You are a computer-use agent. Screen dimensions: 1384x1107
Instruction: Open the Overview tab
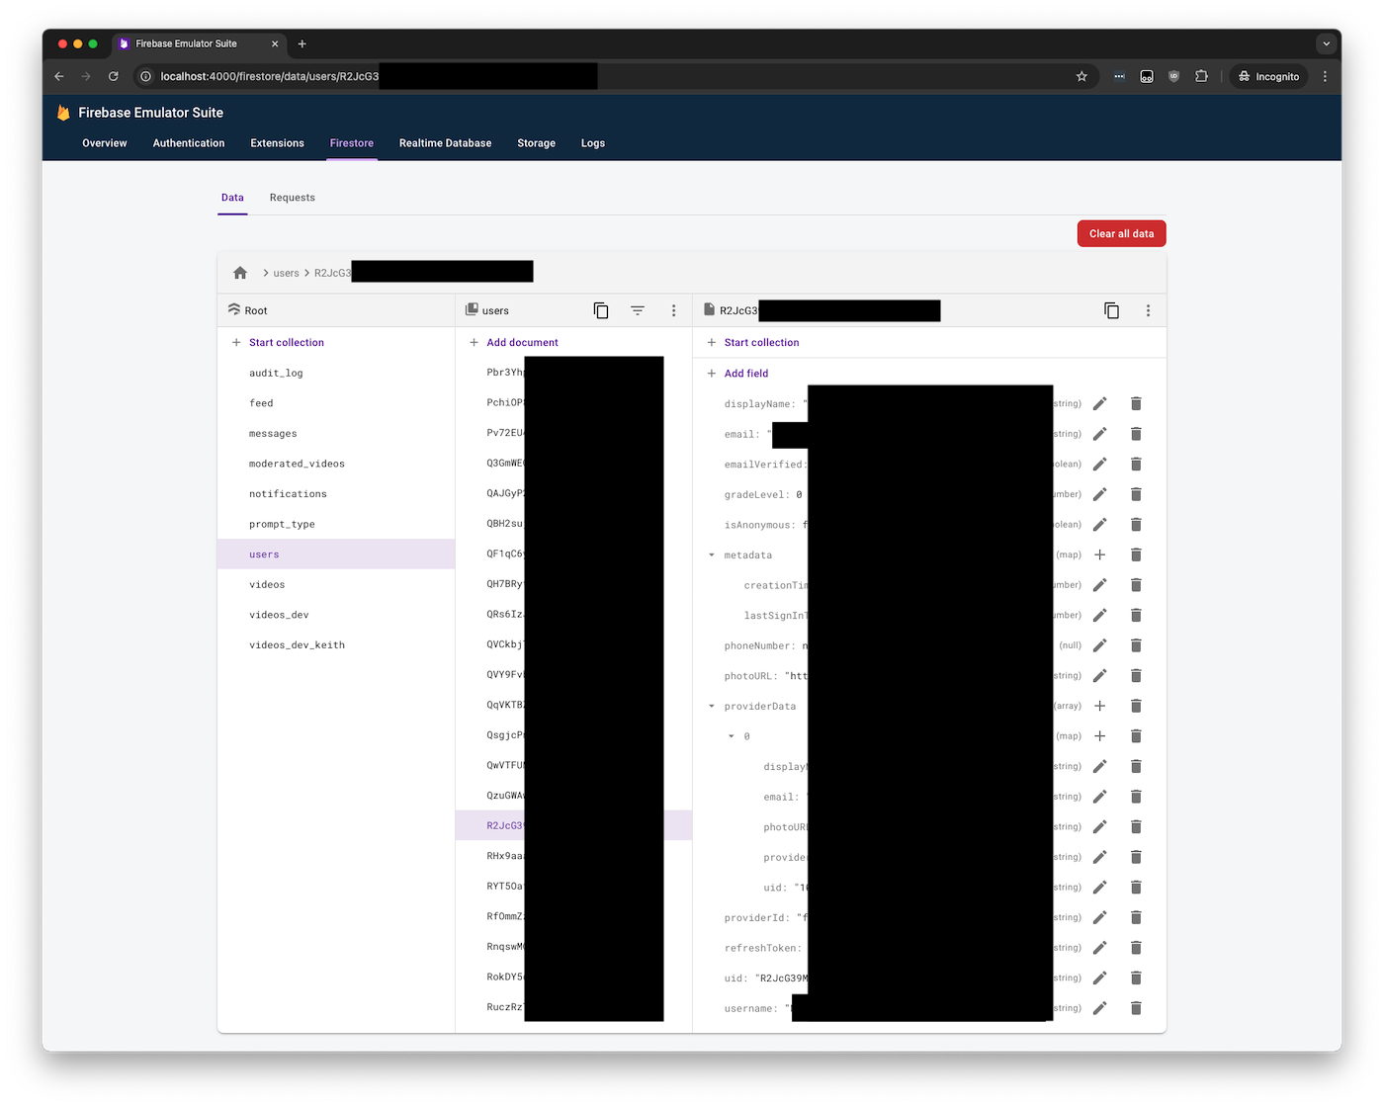coord(105,143)
